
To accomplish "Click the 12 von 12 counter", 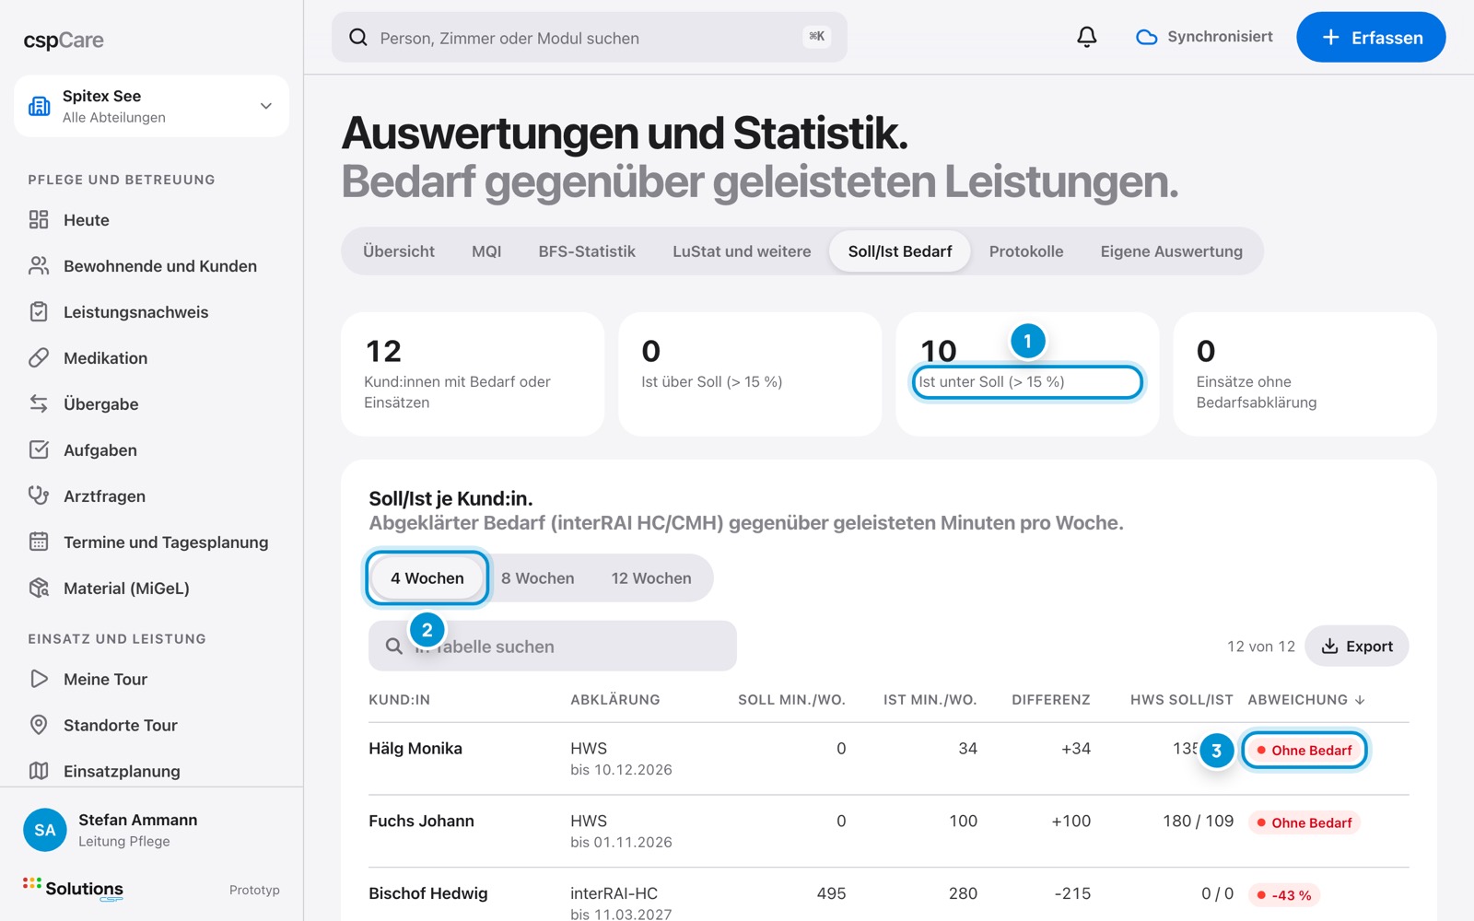I will click(x=1260, y=647).
